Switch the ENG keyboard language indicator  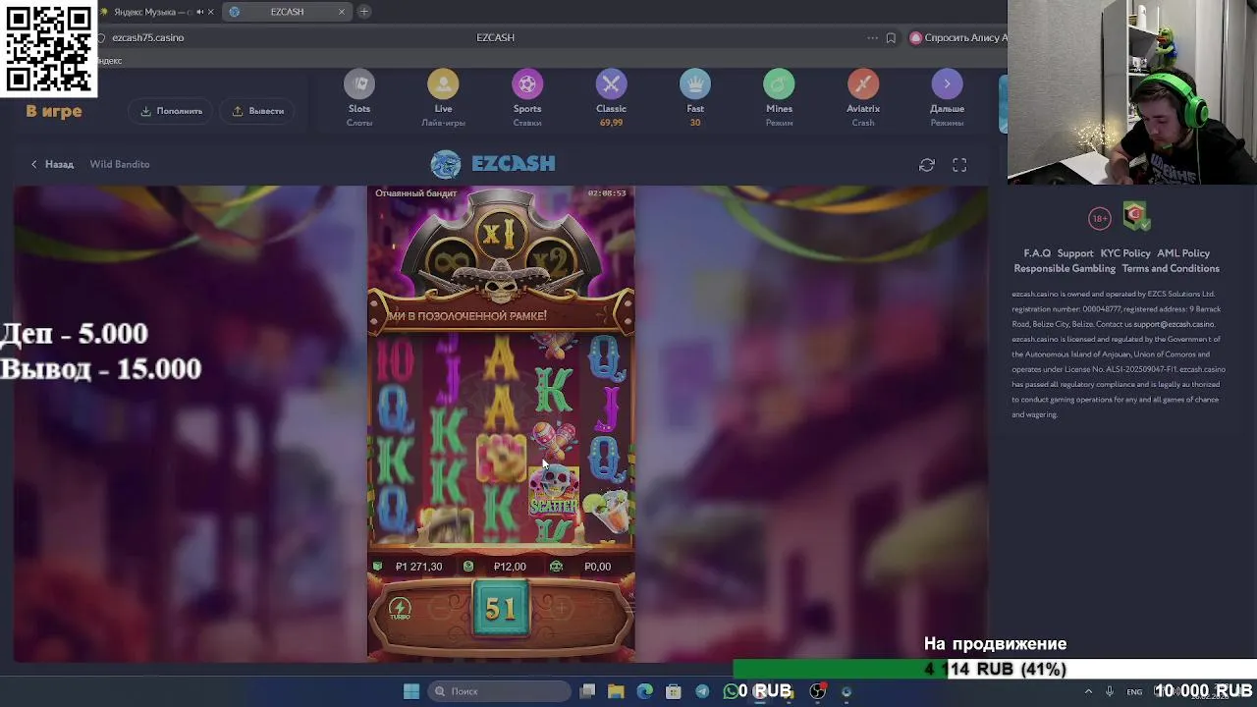(1134, 691)
